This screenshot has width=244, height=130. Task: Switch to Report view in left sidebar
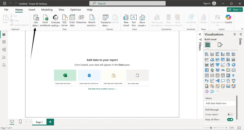coord(4,34)
